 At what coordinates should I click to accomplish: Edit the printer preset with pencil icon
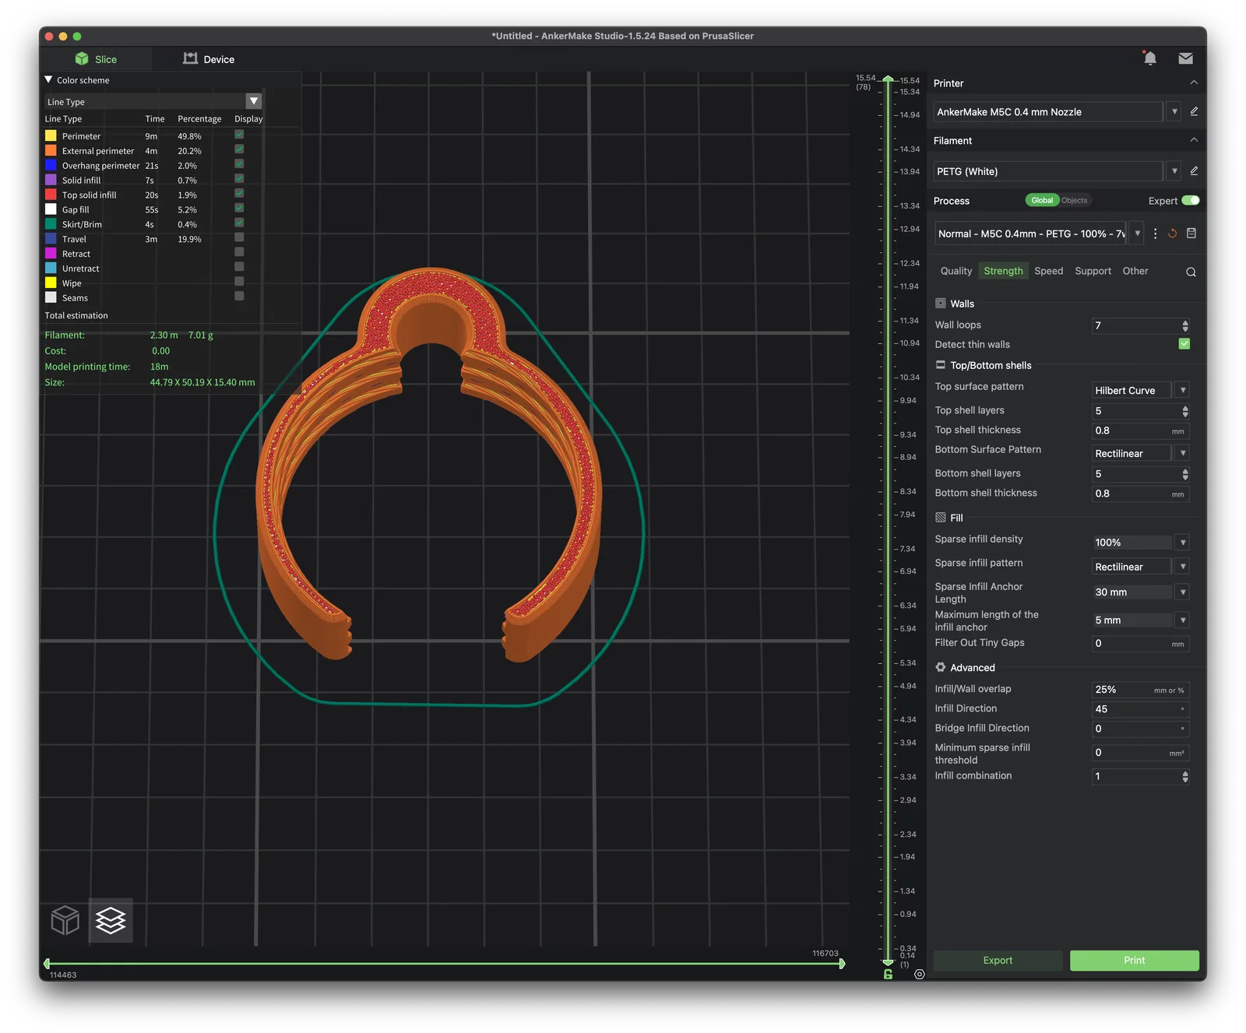tap(1194, 111)
